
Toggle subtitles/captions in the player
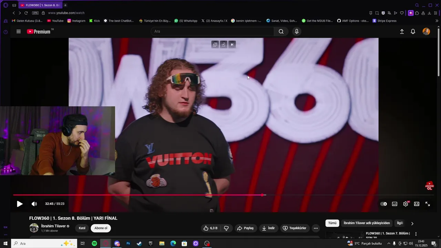[394, 204]
